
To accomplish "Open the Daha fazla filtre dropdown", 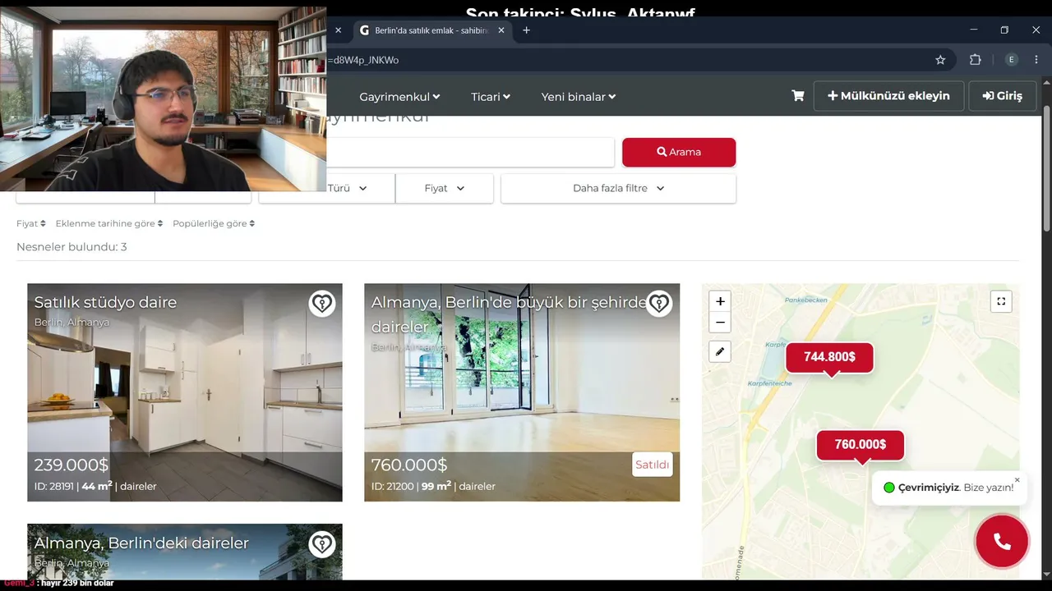I will click(618, 188).
